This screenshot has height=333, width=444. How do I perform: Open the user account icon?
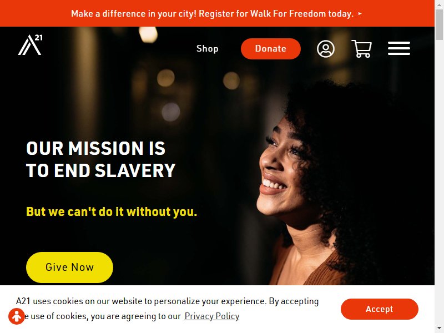coord(326,49)
